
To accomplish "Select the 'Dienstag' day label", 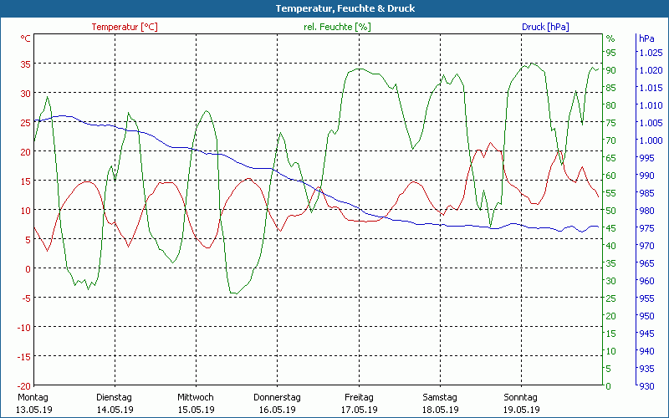I will [114, 397].
